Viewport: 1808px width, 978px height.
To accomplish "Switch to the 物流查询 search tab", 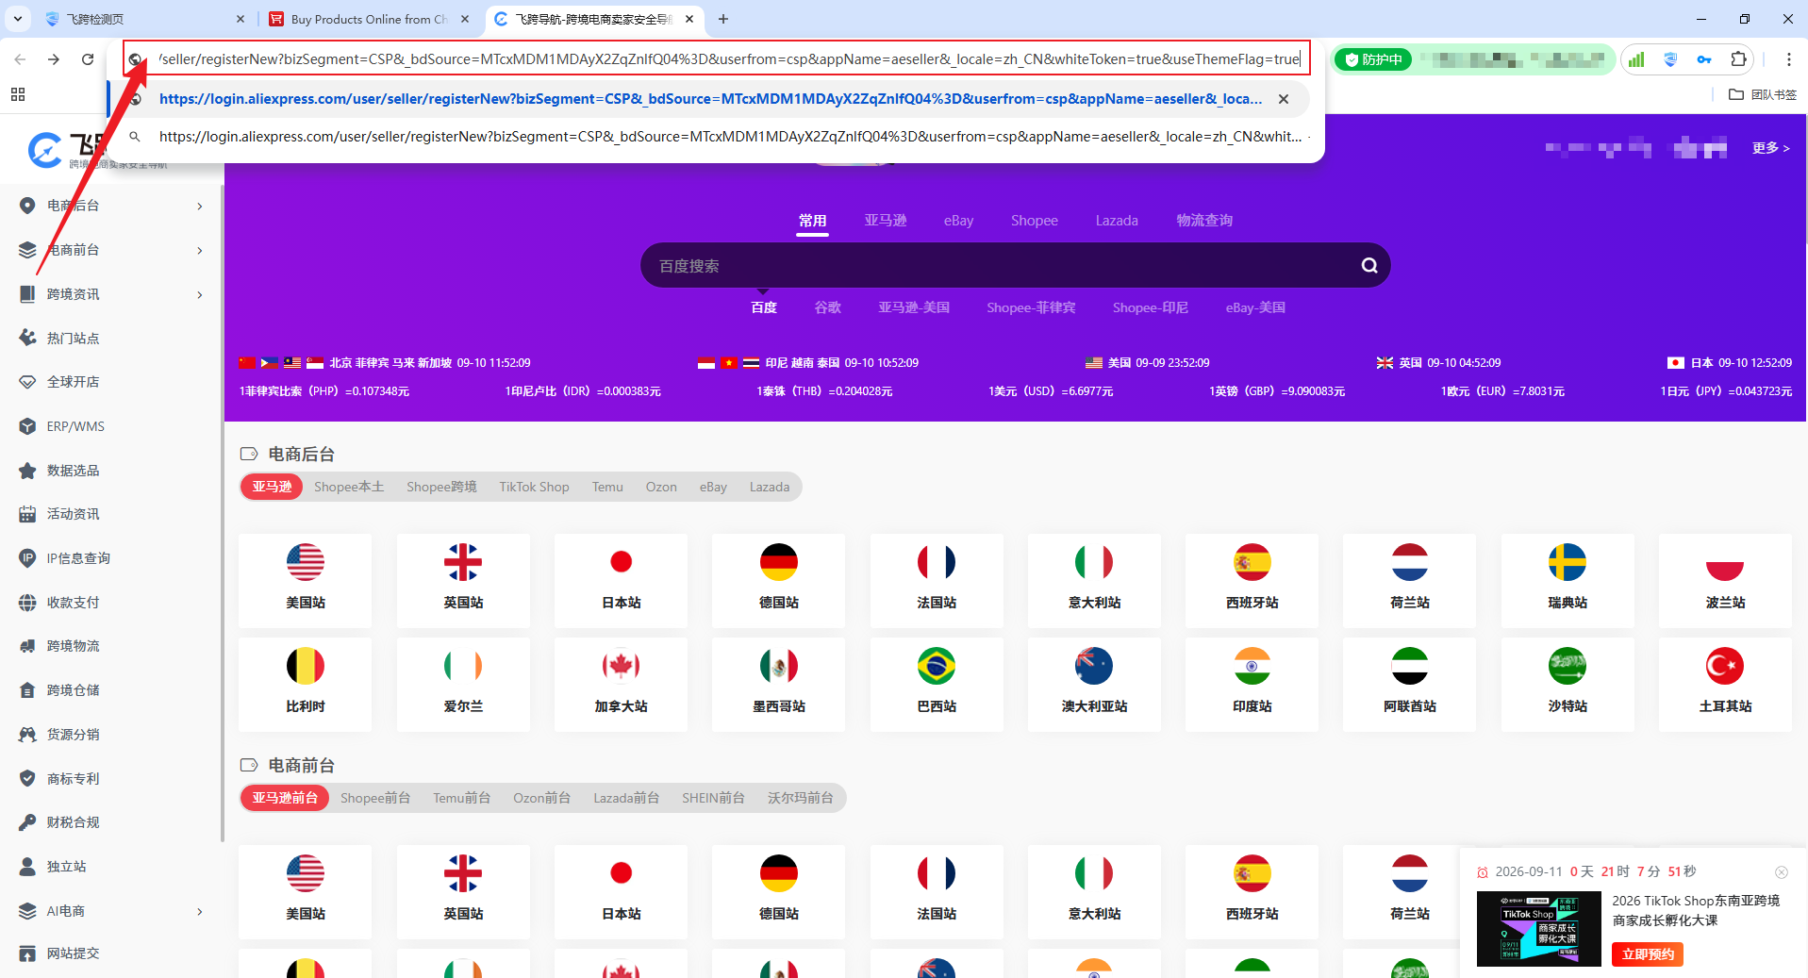I will point(1204,221).
